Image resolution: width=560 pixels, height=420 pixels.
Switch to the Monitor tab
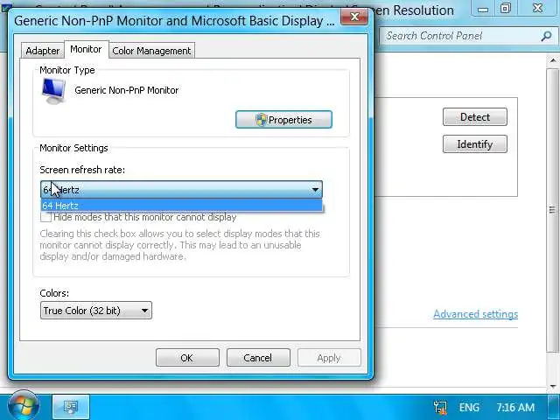(86, 49)
